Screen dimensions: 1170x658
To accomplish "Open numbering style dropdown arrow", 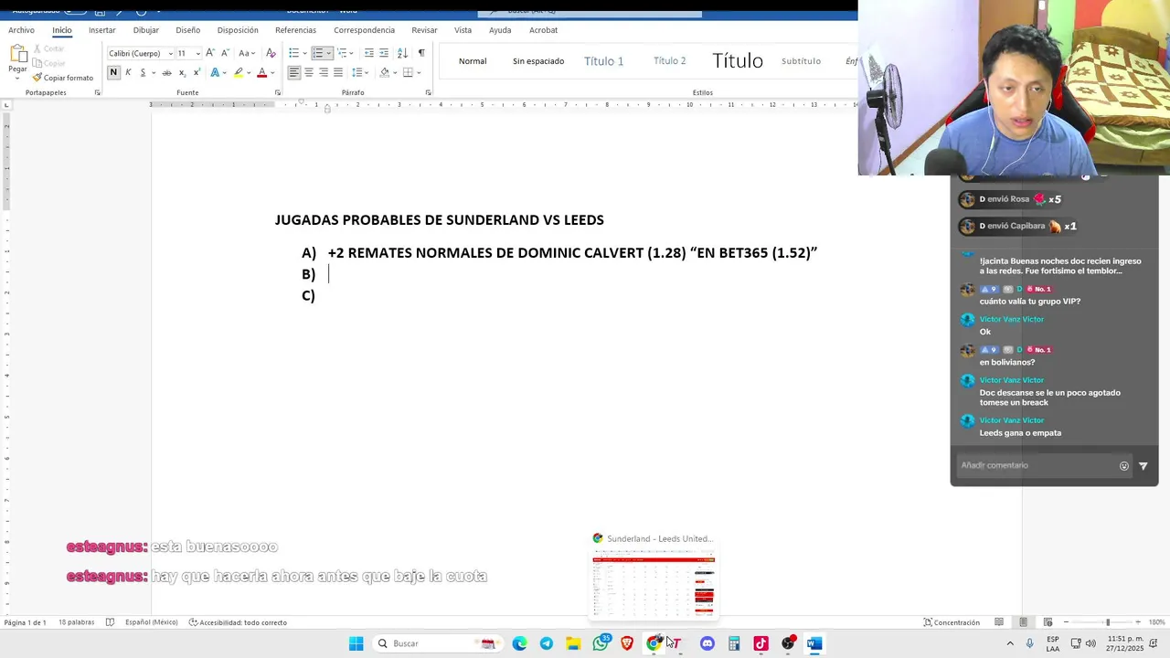I will [x=329, y=53].
